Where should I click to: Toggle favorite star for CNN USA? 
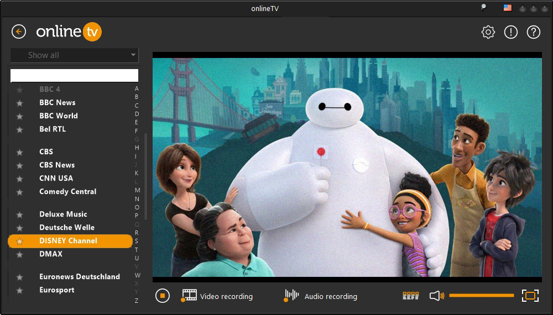(20, 179)
